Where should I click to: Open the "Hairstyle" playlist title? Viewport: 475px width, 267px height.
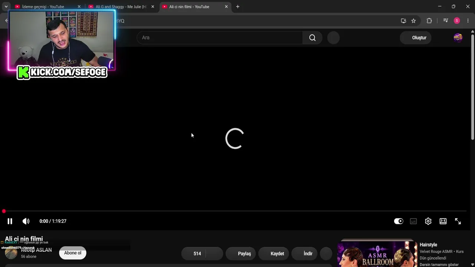[x=428, y=245]
